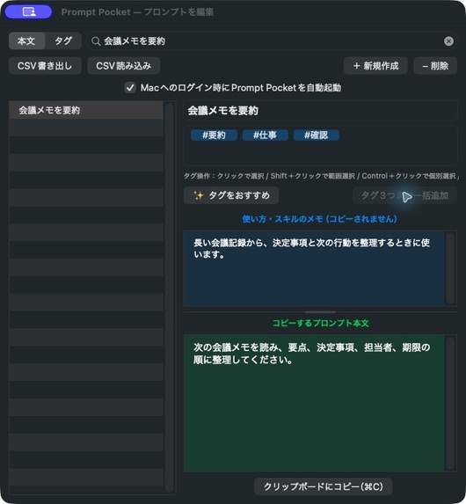Copy prompt with クリップボードにコピー button

323,486
